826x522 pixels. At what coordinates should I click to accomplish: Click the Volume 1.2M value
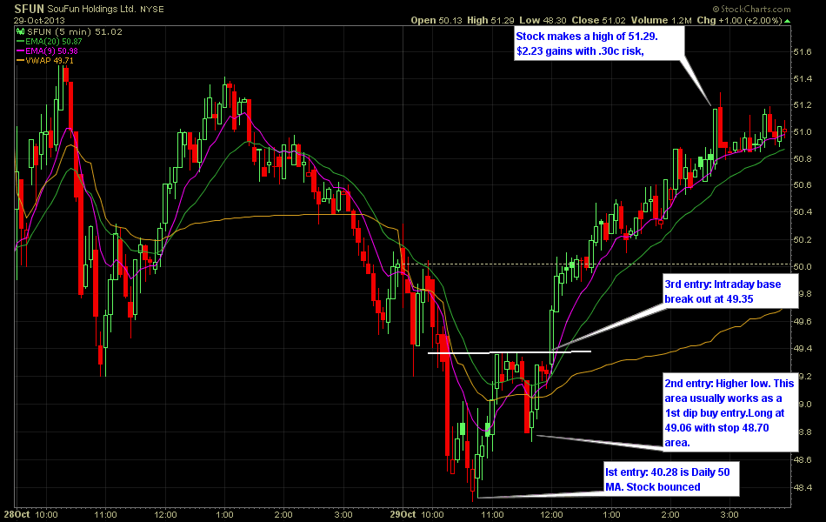click(661, 21)
